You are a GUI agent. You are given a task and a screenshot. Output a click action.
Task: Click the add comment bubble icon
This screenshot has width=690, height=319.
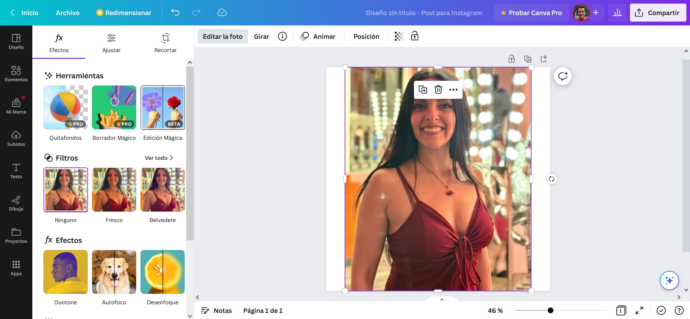click(x=563, y=76)
